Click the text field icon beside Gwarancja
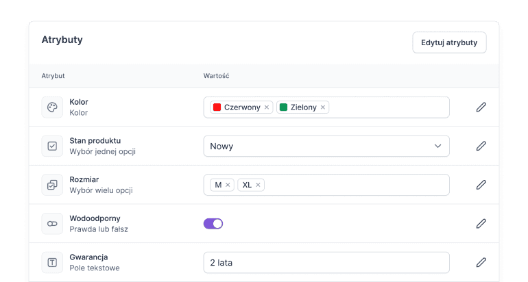Viewport: 528px width, 282px height. click(52, 262)
